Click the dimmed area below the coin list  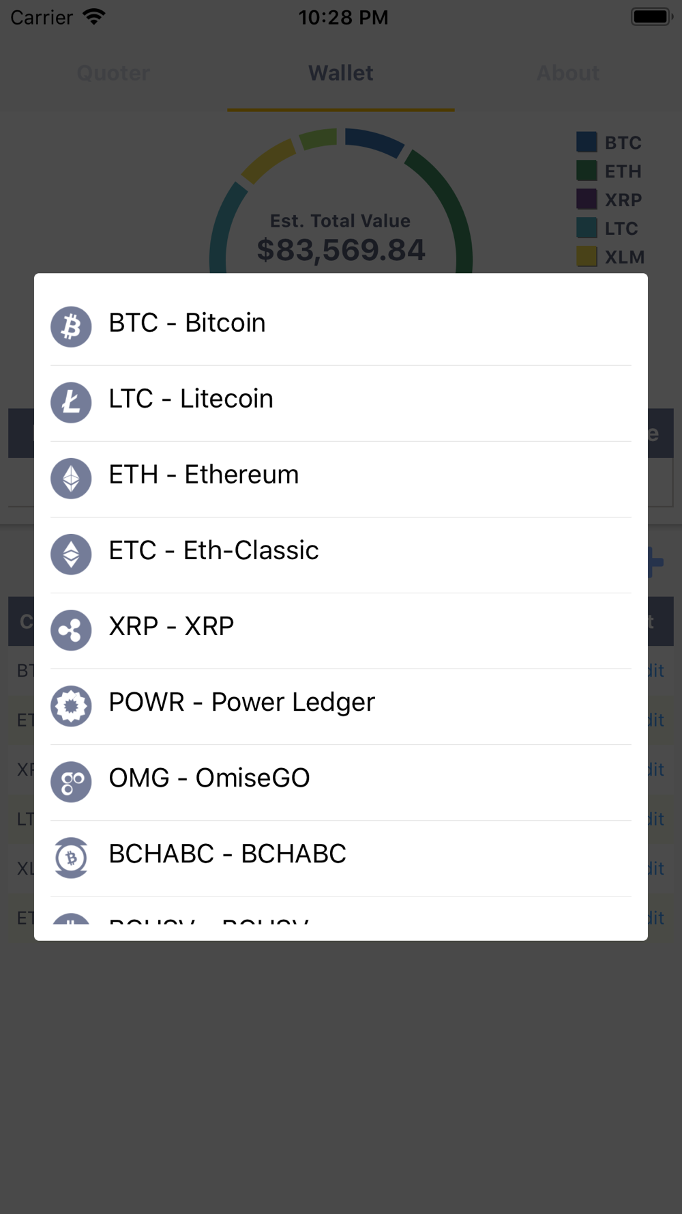[x=341, y=1079]
